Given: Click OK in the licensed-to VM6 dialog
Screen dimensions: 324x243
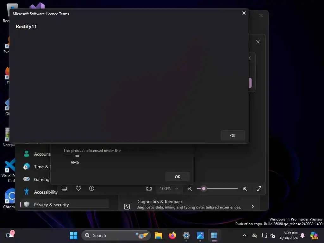Looking at the screenshot, I should point(177,177).
